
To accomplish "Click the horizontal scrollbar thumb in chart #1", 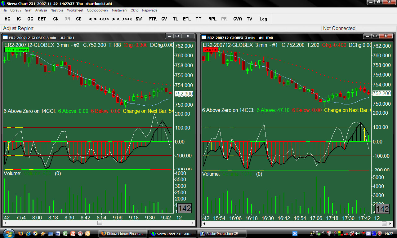I will [x=384, y=223].
